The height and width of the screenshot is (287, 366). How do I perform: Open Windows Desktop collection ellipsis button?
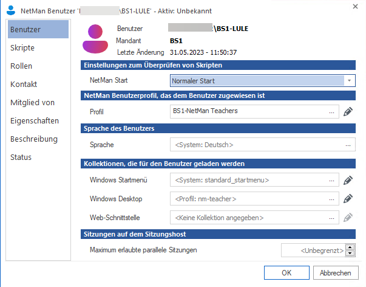point(331,198)
